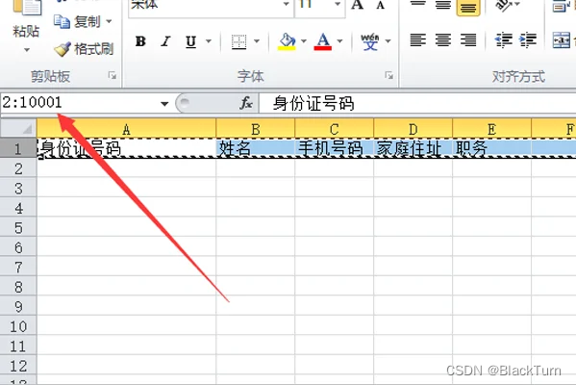576x385 pixels.
Task: Click the Copy (复制) button
Action: 77,22
